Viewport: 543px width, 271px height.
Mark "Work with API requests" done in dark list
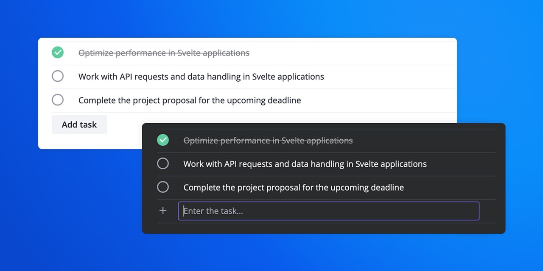click(163, 163)
